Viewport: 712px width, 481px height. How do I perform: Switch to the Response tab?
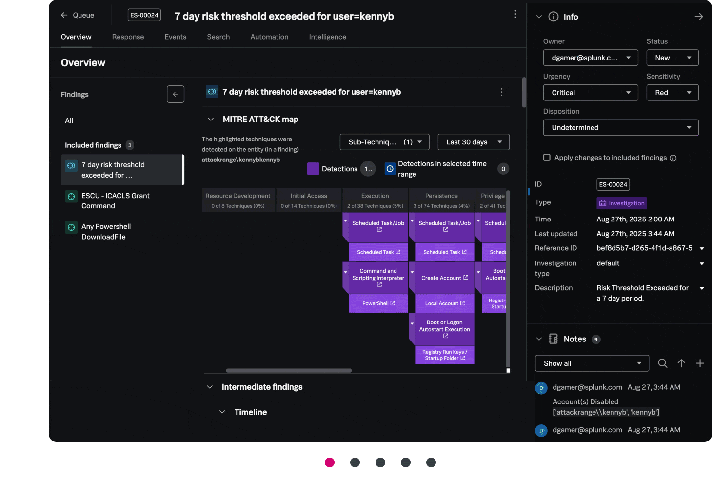tap(128, 37)
